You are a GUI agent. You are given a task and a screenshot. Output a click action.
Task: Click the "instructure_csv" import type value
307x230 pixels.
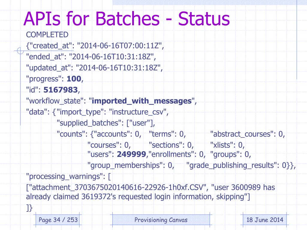pyautogui.click(x=138, y=112)
